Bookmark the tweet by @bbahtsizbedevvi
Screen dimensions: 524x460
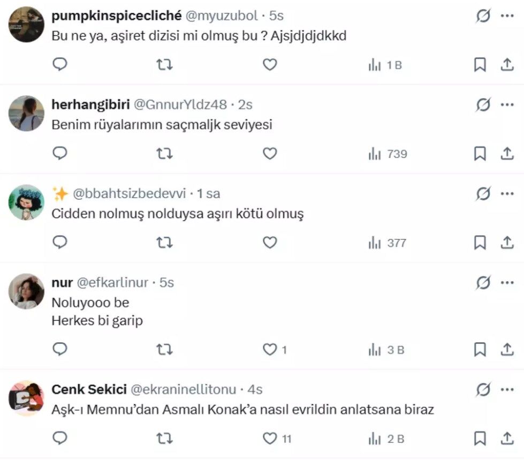[x=479, y=242]
